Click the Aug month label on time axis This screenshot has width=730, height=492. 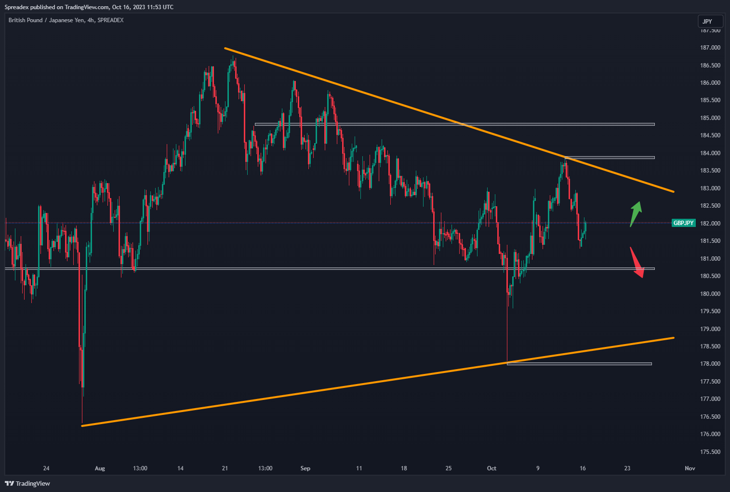100,468
